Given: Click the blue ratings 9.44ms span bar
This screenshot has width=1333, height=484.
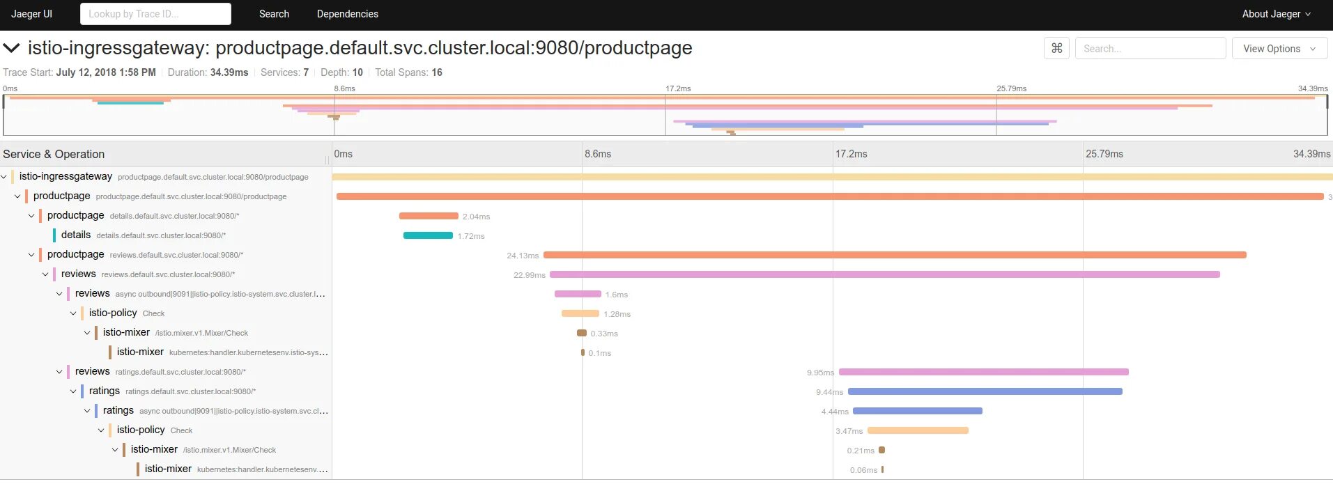Looking at the screenshot, I should tap(985, 391).
